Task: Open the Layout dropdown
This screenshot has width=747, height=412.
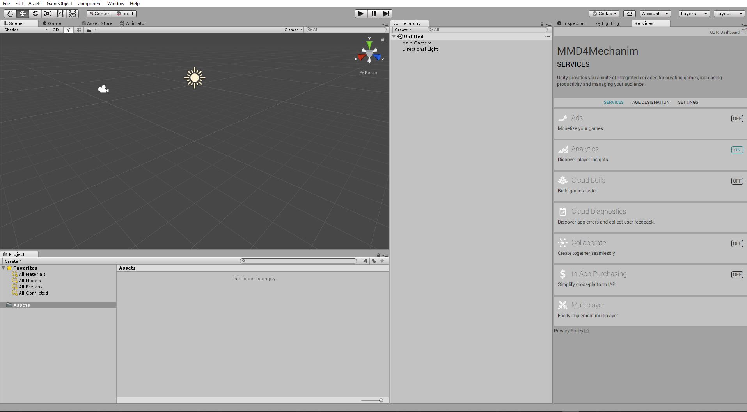Action: (x=729, y=14)
